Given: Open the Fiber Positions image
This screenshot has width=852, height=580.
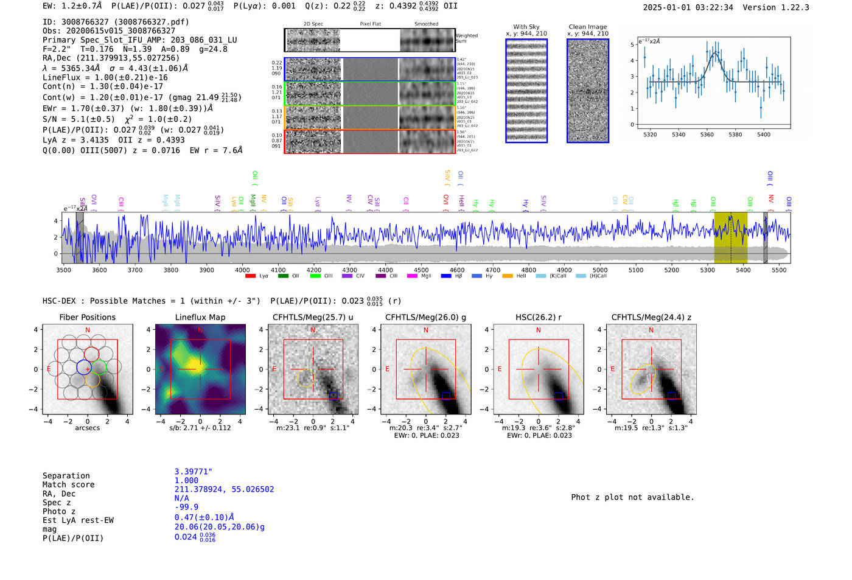Looking at the screenshot, I should point(88,369).
